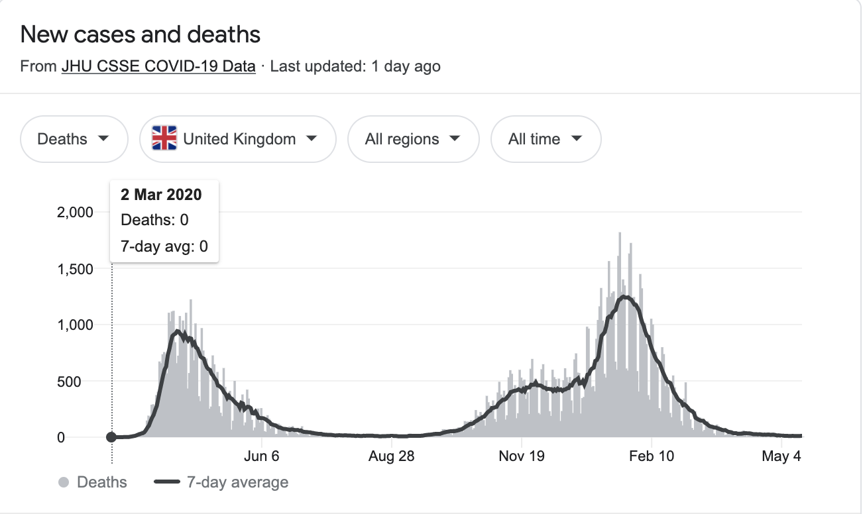Open the All time range dropdown
The image size is (863, 514).
[545, 139]
